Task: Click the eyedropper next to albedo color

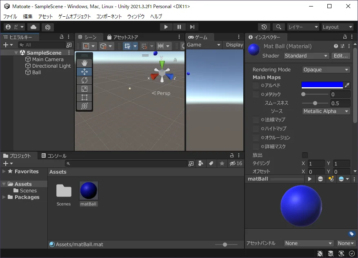Action: (x=347, y=85)
